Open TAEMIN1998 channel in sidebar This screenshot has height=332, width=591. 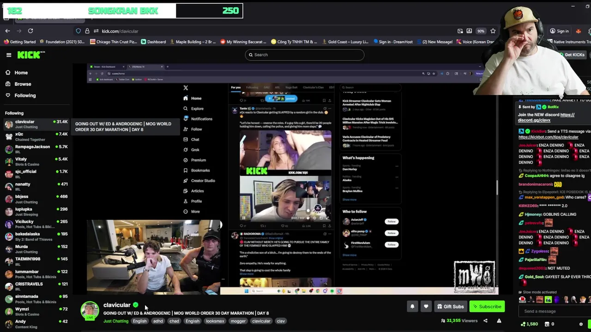[x=36, y=261]
